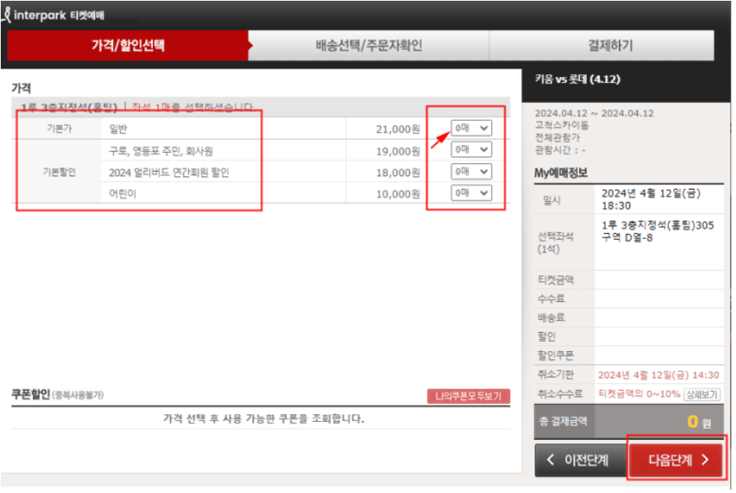The image size is (736, 493).
Task: Click the 2024 얼리버드 연간회원 할인 text
Action: 169,173
